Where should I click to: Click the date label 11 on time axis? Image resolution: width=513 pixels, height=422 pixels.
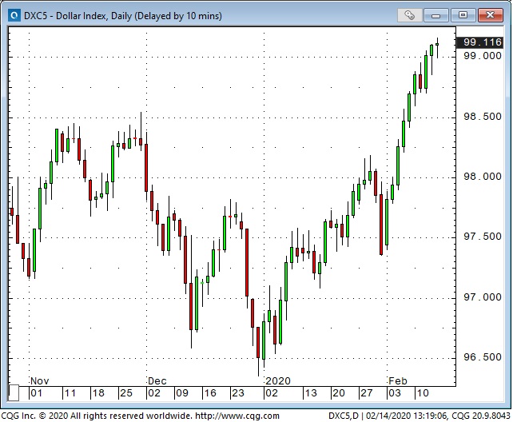70,393
